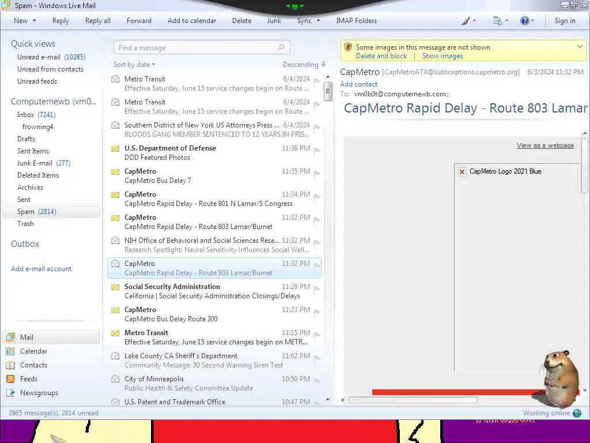Click the Newsgroups icon
Image resolution: width=590 pixels, height=443 pixels.
[x=10, y=393]
